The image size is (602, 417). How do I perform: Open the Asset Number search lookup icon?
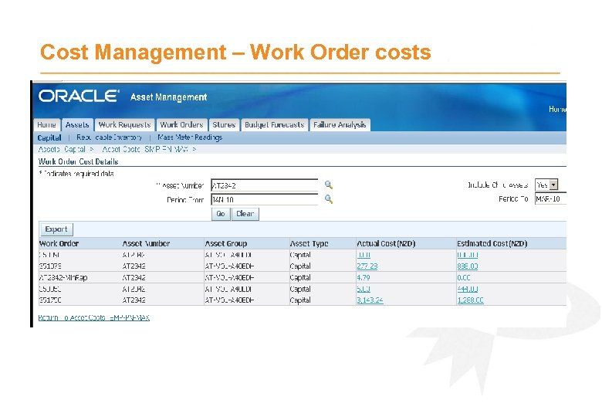click(329, 185)
